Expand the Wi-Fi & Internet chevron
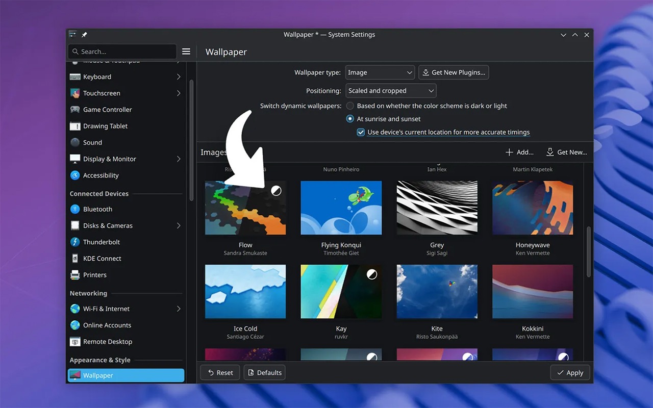This screenshot has width=653, height=408. (x=179, y=309)
